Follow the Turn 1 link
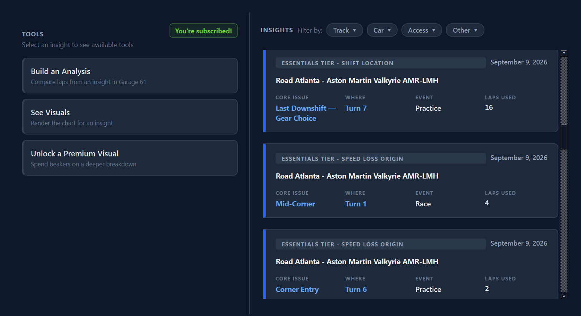 coord(356,204)
